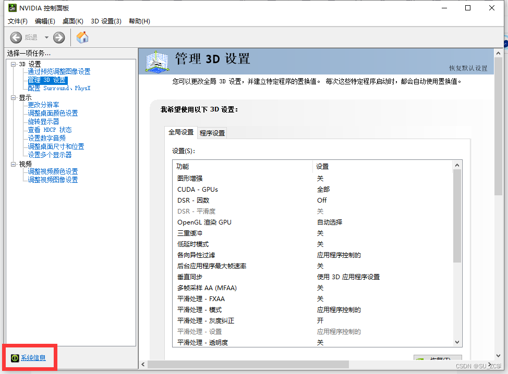
Task: Open the 帮助(H) menu
Action: point(139,21)
